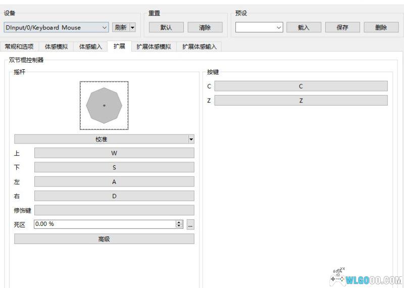
Task: Switch to the 扩展体感输入 tab
Action: tap(199, 46)
